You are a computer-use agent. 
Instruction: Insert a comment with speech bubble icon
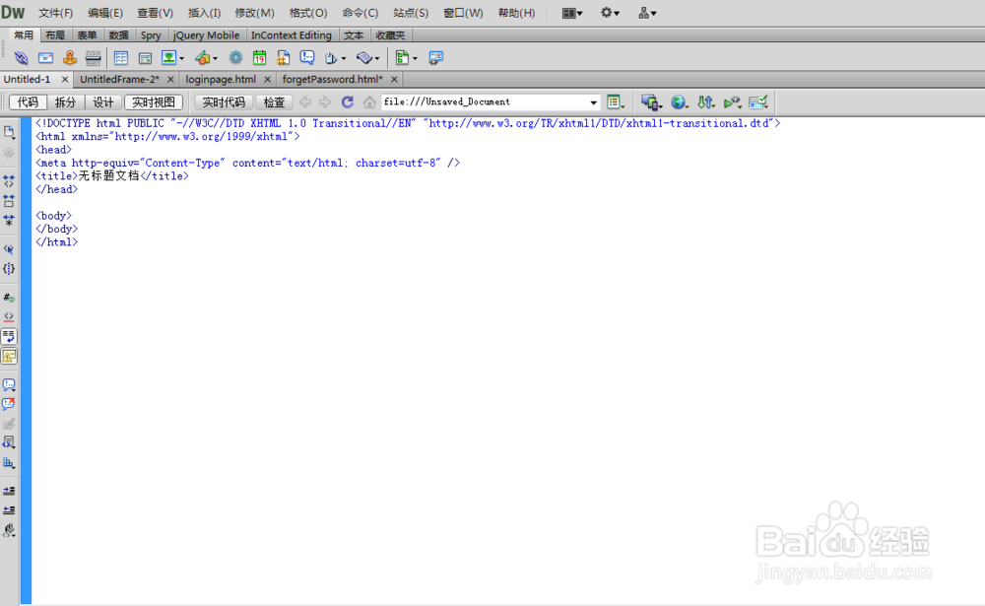tap(307, 58)
